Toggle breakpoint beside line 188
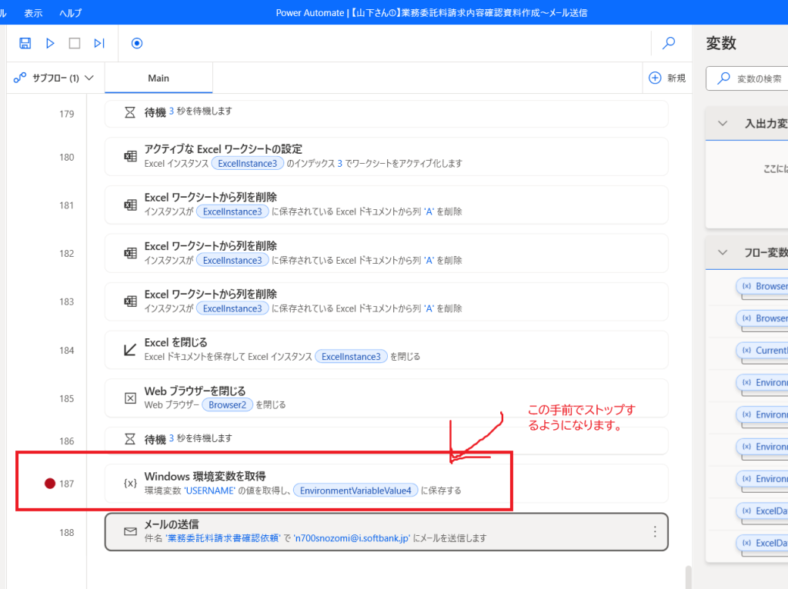Viewport: 788px width, 589px height. pos(50,532)
